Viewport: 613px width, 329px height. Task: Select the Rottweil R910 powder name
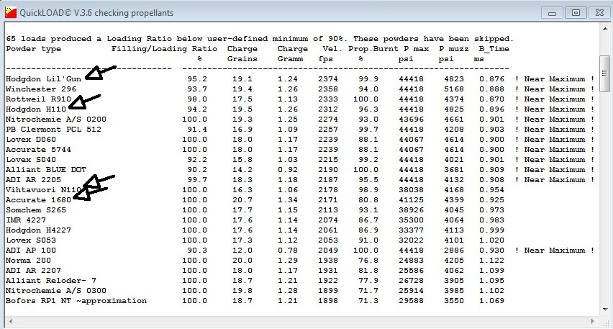(x=38, y=99)
